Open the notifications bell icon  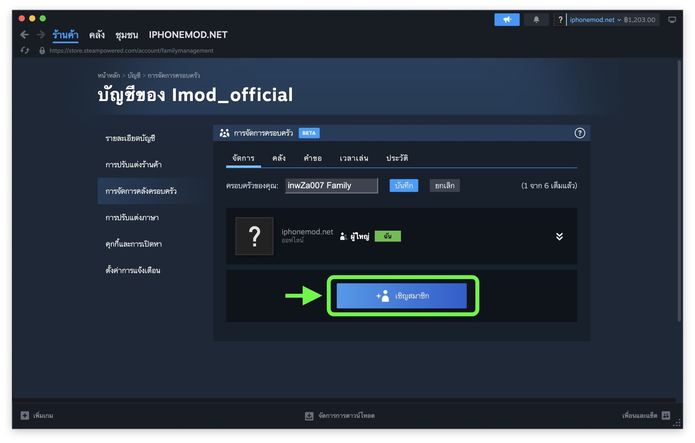click(x=536, y=20)
